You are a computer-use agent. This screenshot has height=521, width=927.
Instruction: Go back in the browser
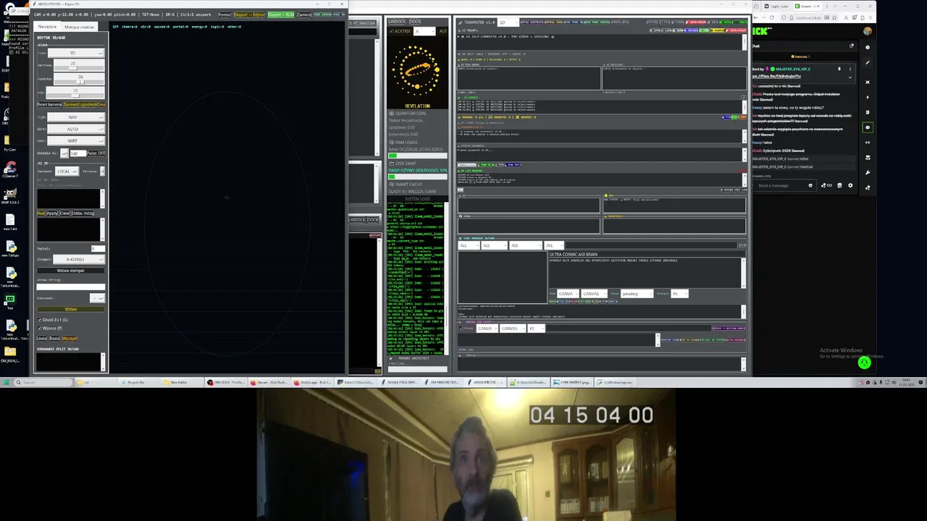pyautogui.click(x=755, y=17)
